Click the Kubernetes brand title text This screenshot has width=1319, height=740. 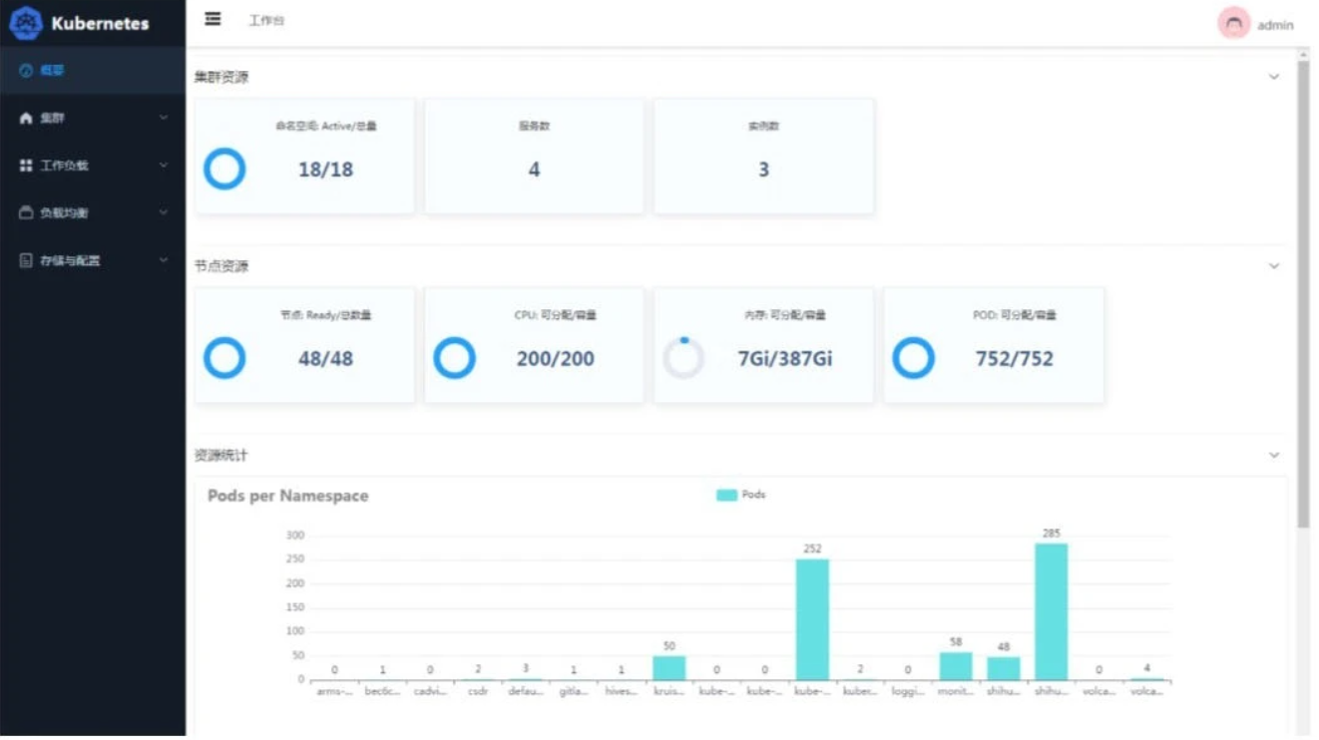[100, 23]
